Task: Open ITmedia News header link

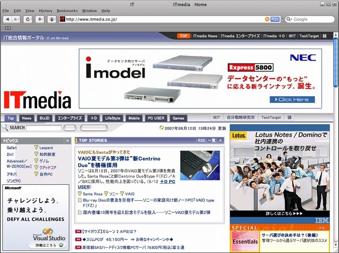Action: click(205, 36)
